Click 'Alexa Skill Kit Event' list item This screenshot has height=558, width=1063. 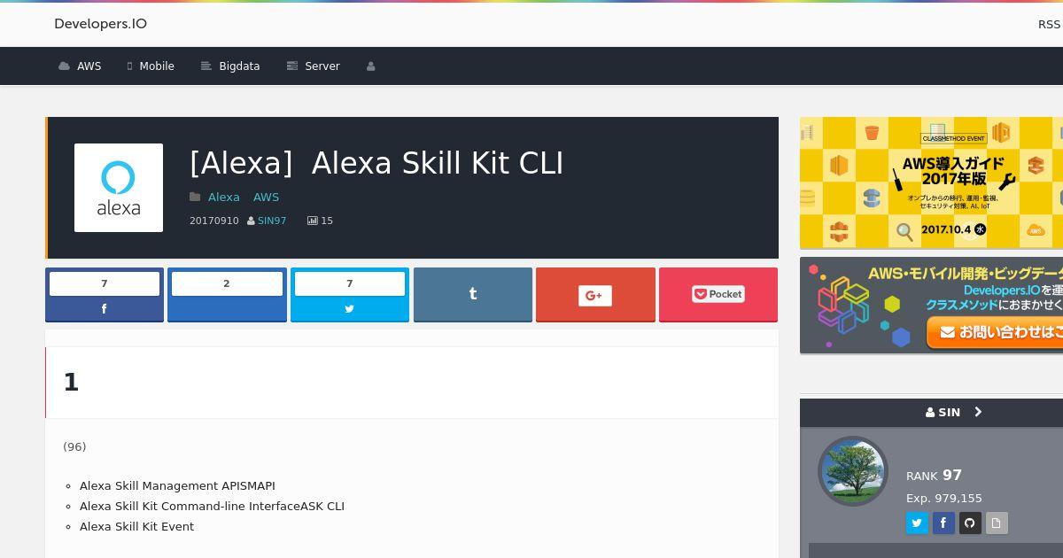(136, 527)
